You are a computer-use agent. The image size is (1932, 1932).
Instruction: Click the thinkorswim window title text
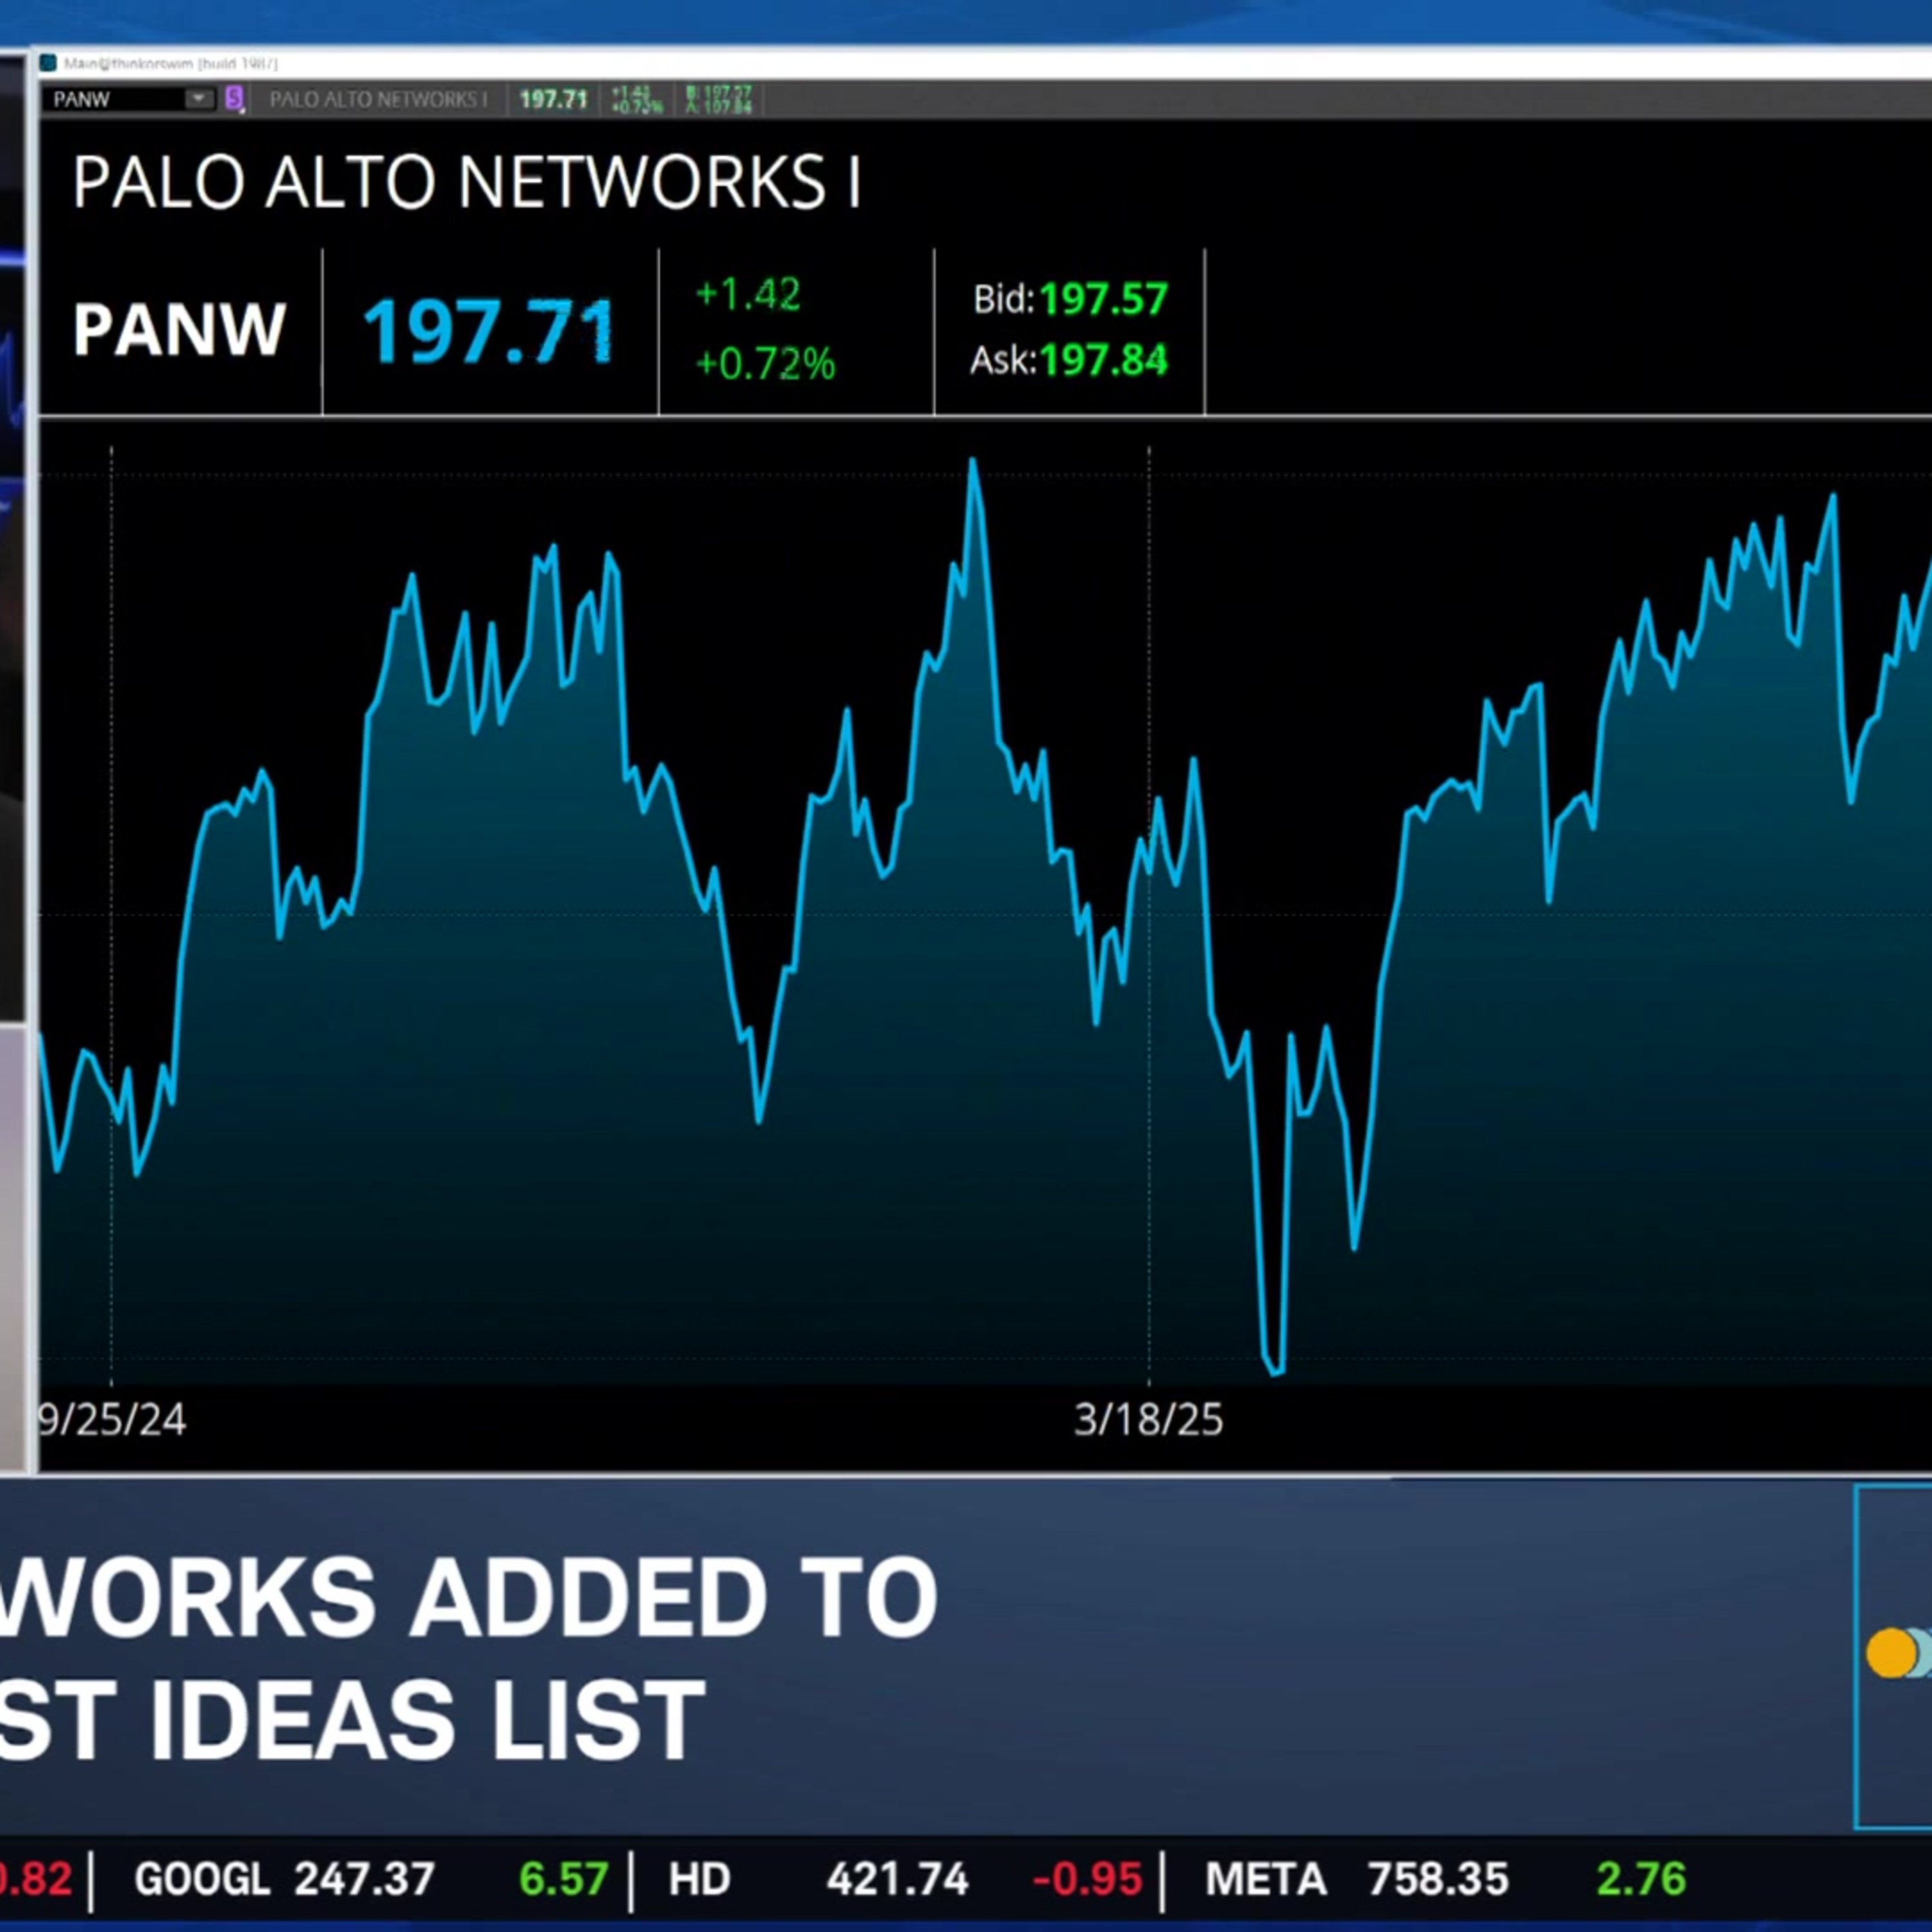171,64
